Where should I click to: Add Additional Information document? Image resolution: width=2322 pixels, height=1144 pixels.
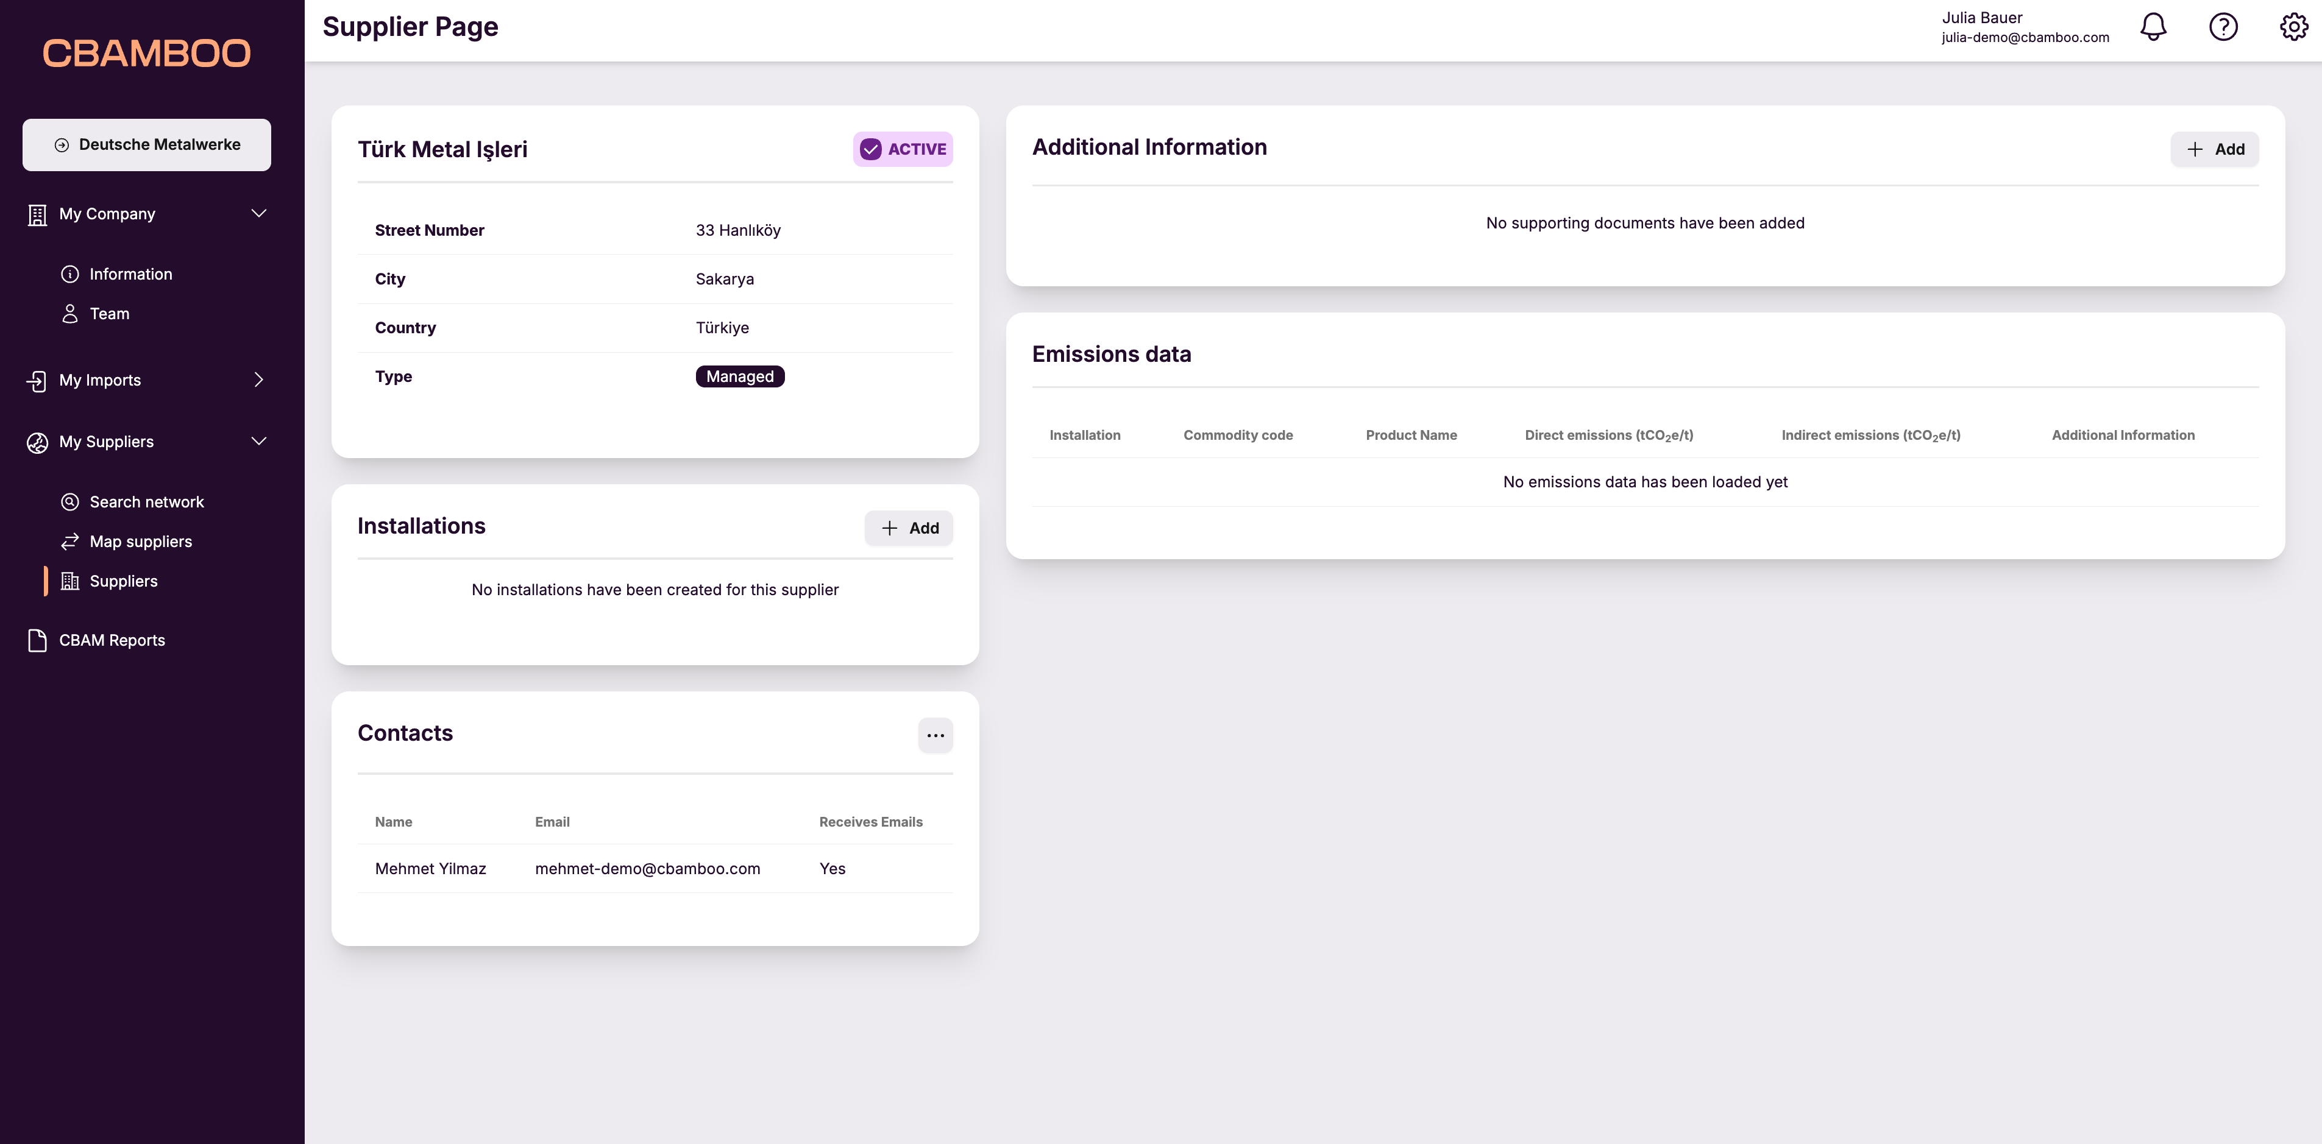2214,149
